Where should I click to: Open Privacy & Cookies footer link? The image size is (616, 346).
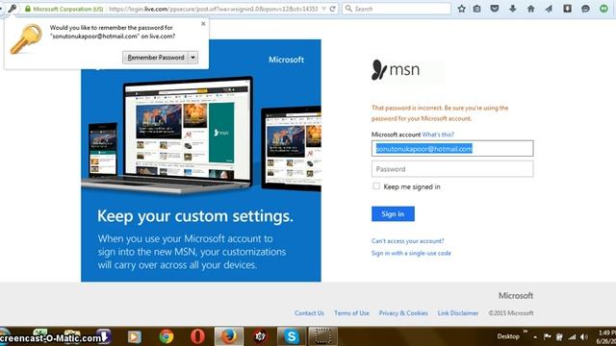point(403,313)
